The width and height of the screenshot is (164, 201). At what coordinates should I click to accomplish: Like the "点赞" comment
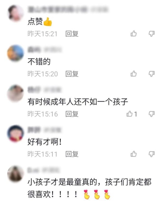133,34
